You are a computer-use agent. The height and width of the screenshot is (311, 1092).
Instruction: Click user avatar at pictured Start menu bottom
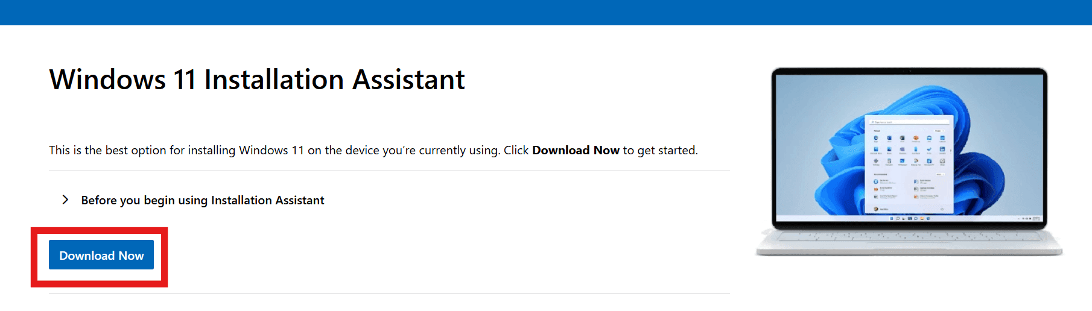click(x=875, y=209)
